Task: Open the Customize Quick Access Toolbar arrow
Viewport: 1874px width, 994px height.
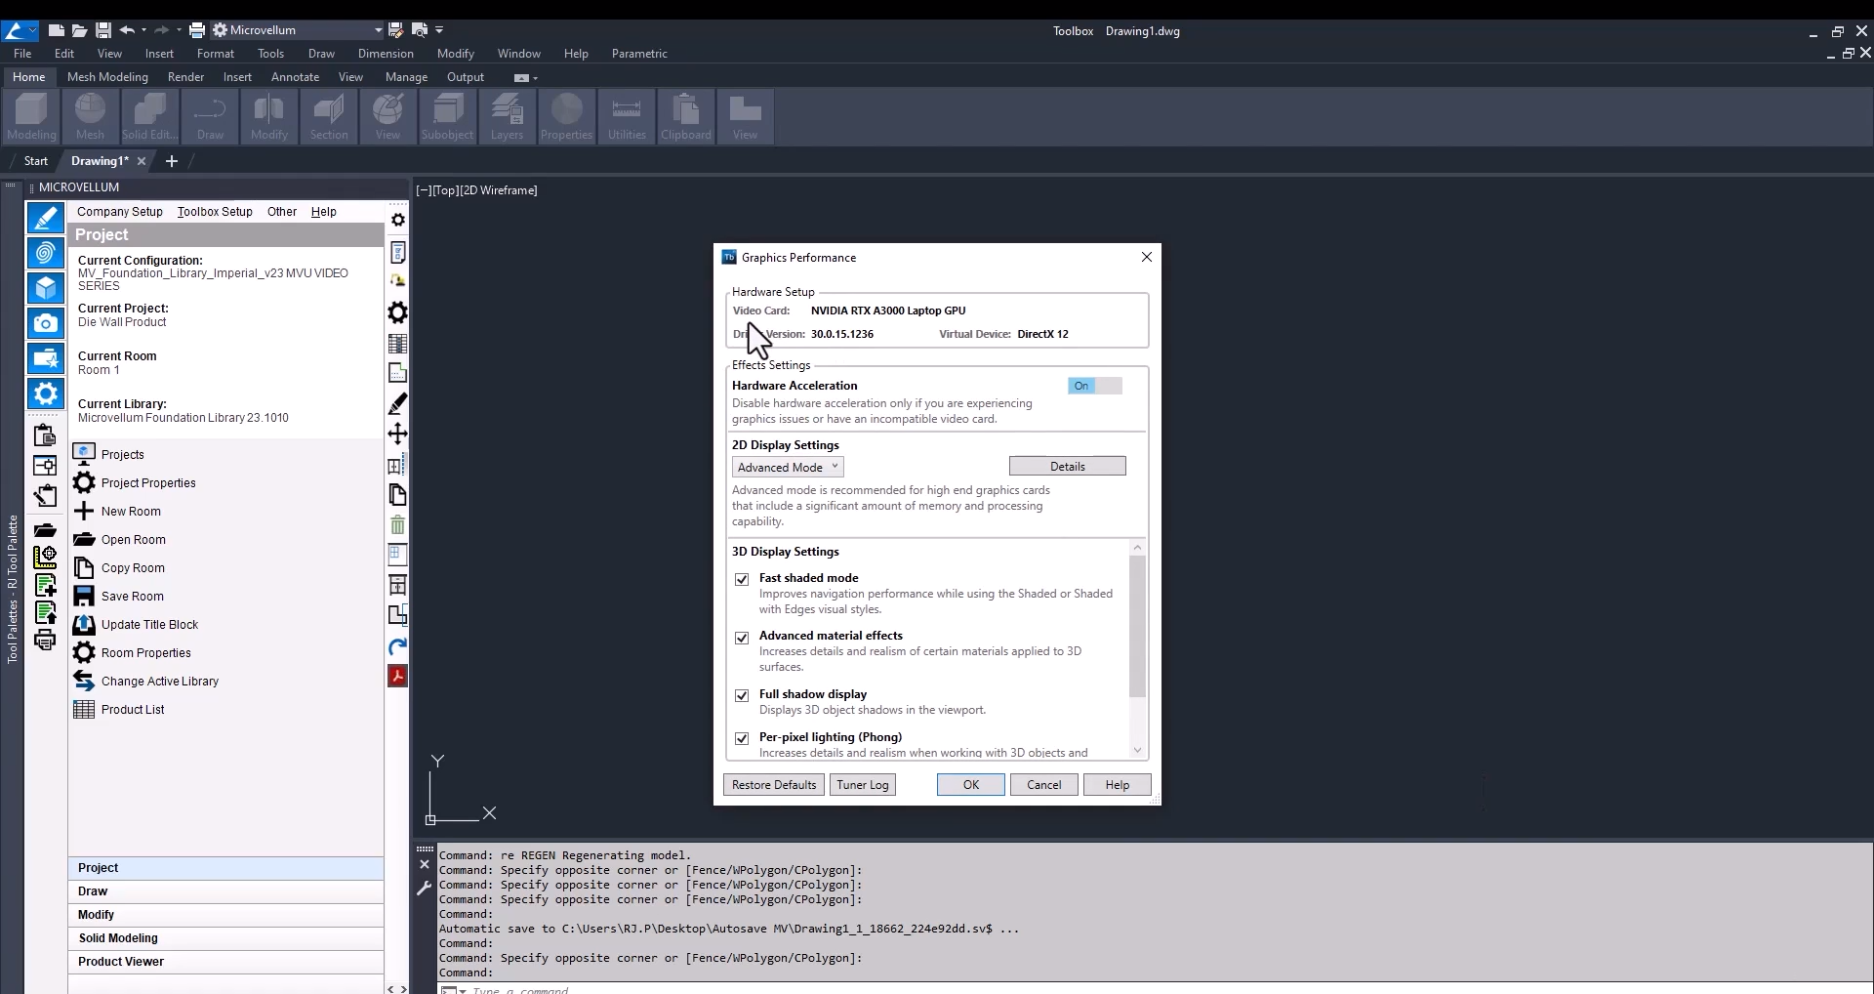Action: 439,30
